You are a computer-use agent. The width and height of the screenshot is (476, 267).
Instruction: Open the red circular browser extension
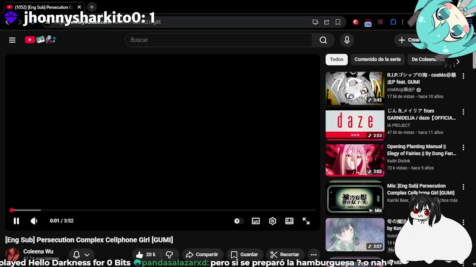356,22
